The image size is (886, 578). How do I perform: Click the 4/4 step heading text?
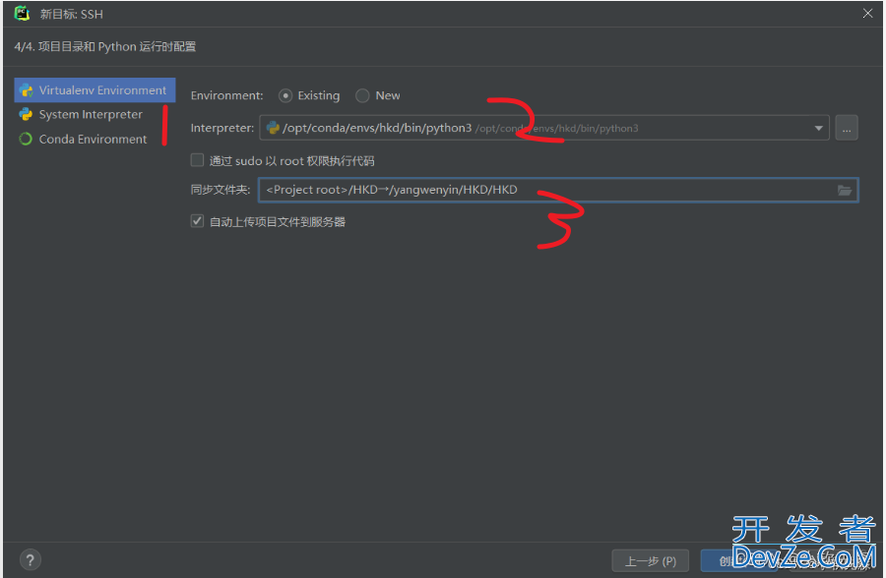[105, 46]
